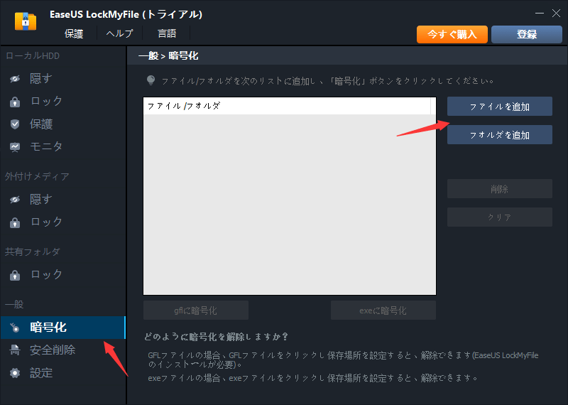The height and width of the screenshot is (405, 568).
Task: Click the 今すぐ購入 buy now button
Action: pos(452,34)
